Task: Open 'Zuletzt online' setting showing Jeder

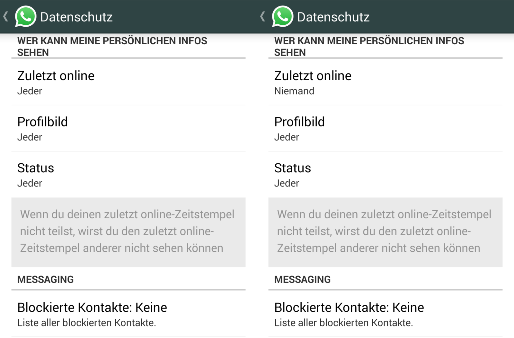Action: pos(128,82)
